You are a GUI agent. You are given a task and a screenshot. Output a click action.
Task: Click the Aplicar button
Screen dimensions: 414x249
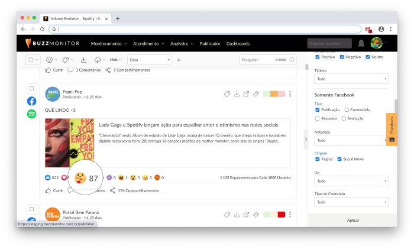pyautogui.click(x=352, y=220)
